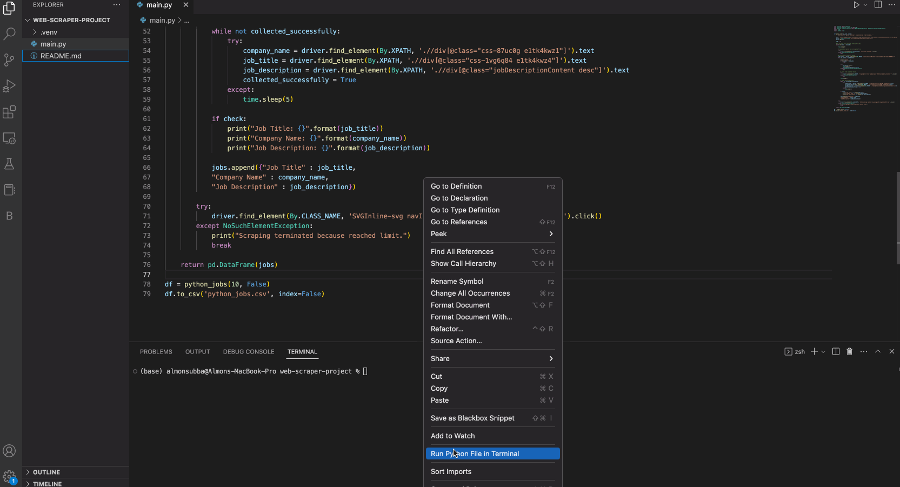Viewport: 900px width, 487px height.
Task: Choose Find All References
Action: point(492,252)
